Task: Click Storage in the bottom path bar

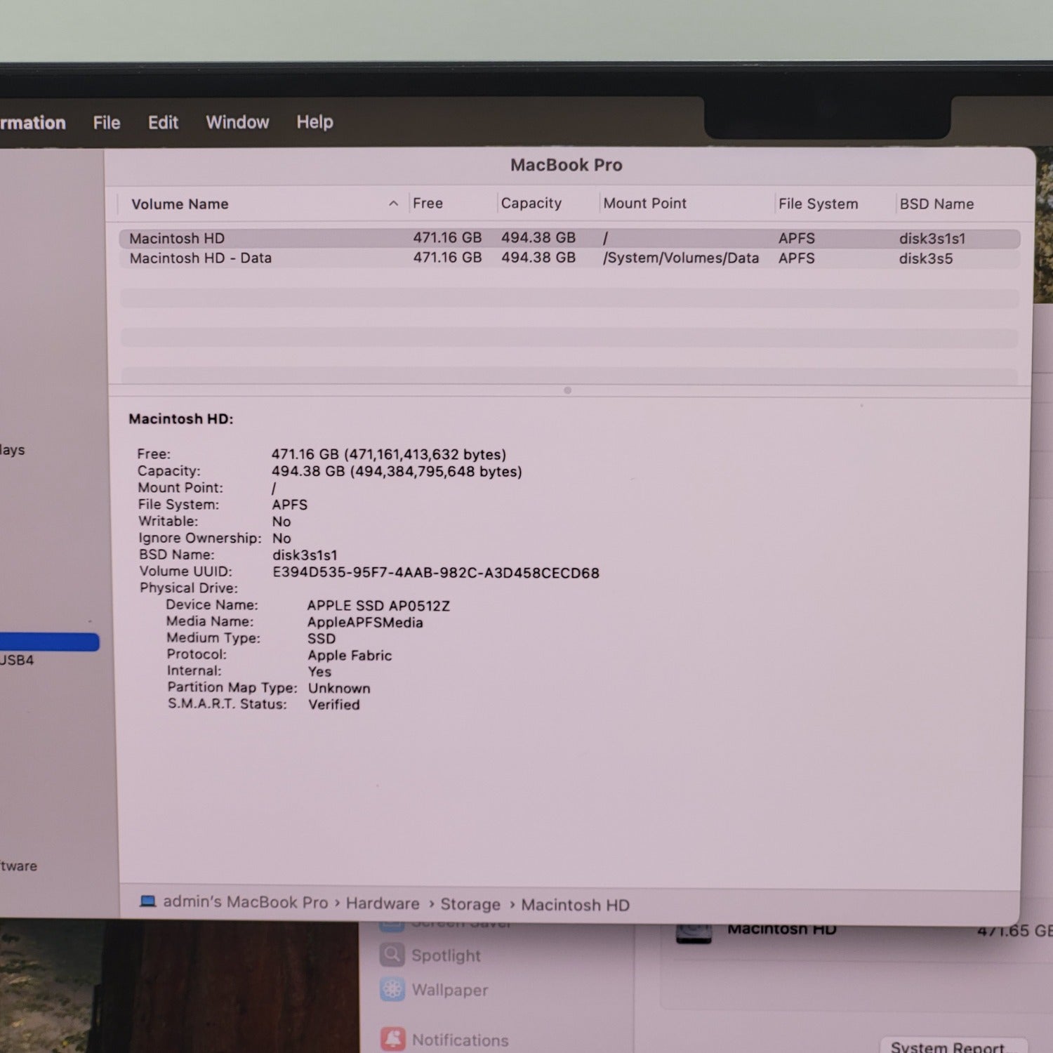Action: 470,904
